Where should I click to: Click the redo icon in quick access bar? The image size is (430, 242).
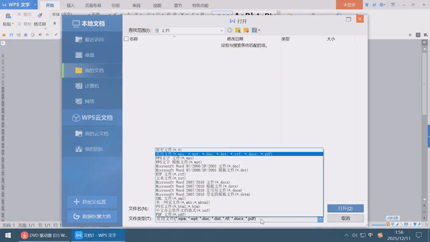pyautogui.click(x=47, y=35)
